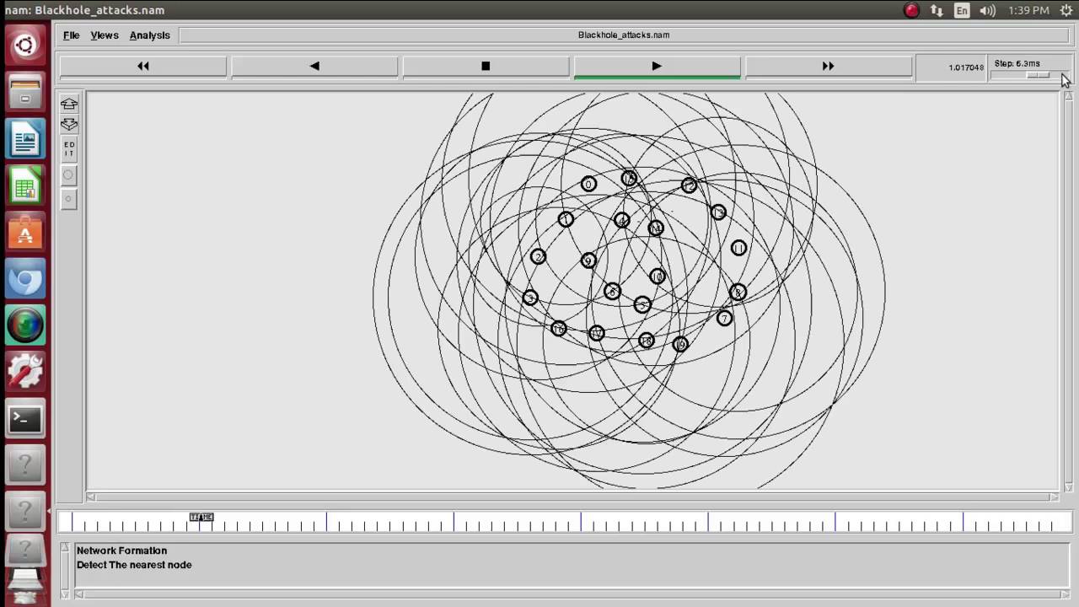The width and height of the screenshot is (1079, 607).
Task: Click the canvas vertical scrollbar
Action: click(1068, 291)
